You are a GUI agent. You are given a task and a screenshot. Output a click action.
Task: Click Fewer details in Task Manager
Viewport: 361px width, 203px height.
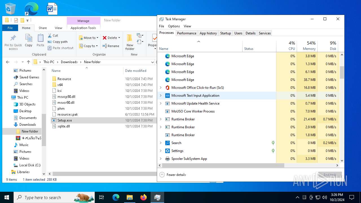point(173,175)
